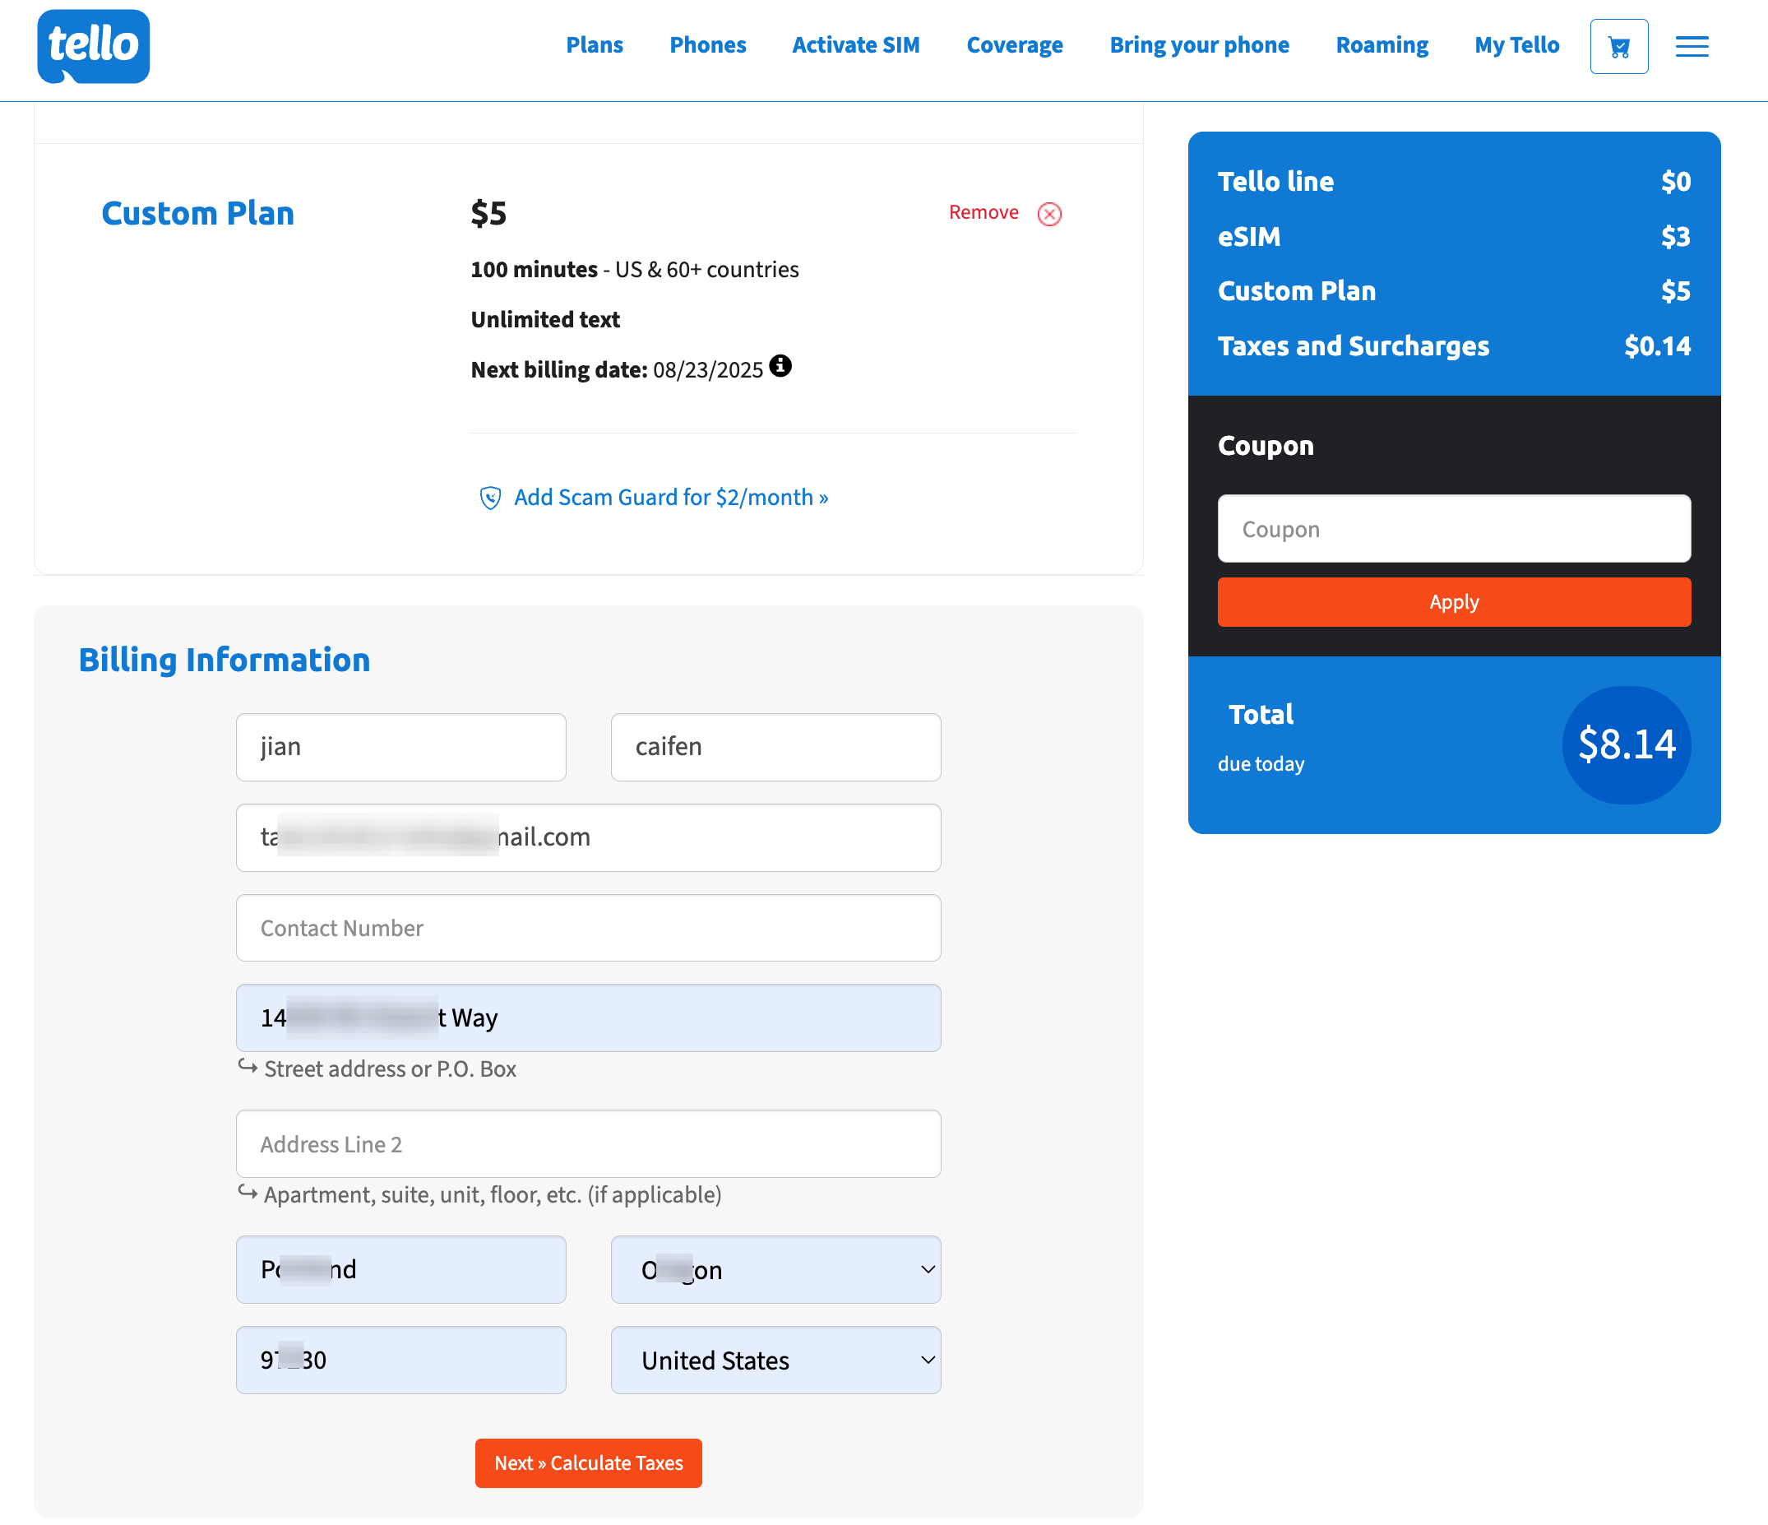Click the Contact Number field
This screenshot has width=1768, height=1525.
(588, 928)
